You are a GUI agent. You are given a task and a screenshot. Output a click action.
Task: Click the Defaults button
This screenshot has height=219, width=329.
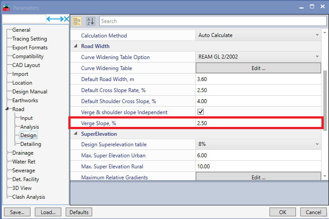(x=79, y=212)
